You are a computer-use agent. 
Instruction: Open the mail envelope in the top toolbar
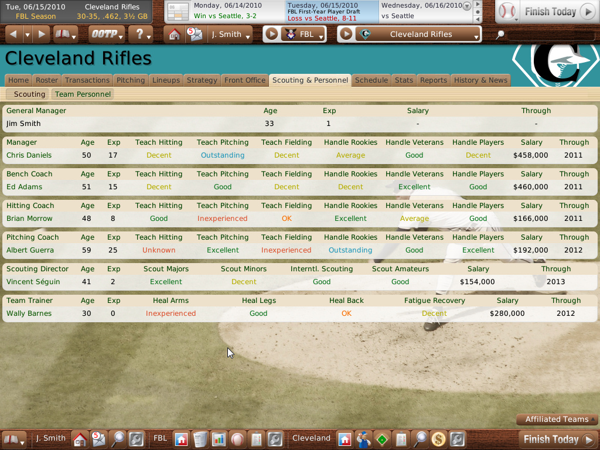pyautogui.click(x=194, y=35)
